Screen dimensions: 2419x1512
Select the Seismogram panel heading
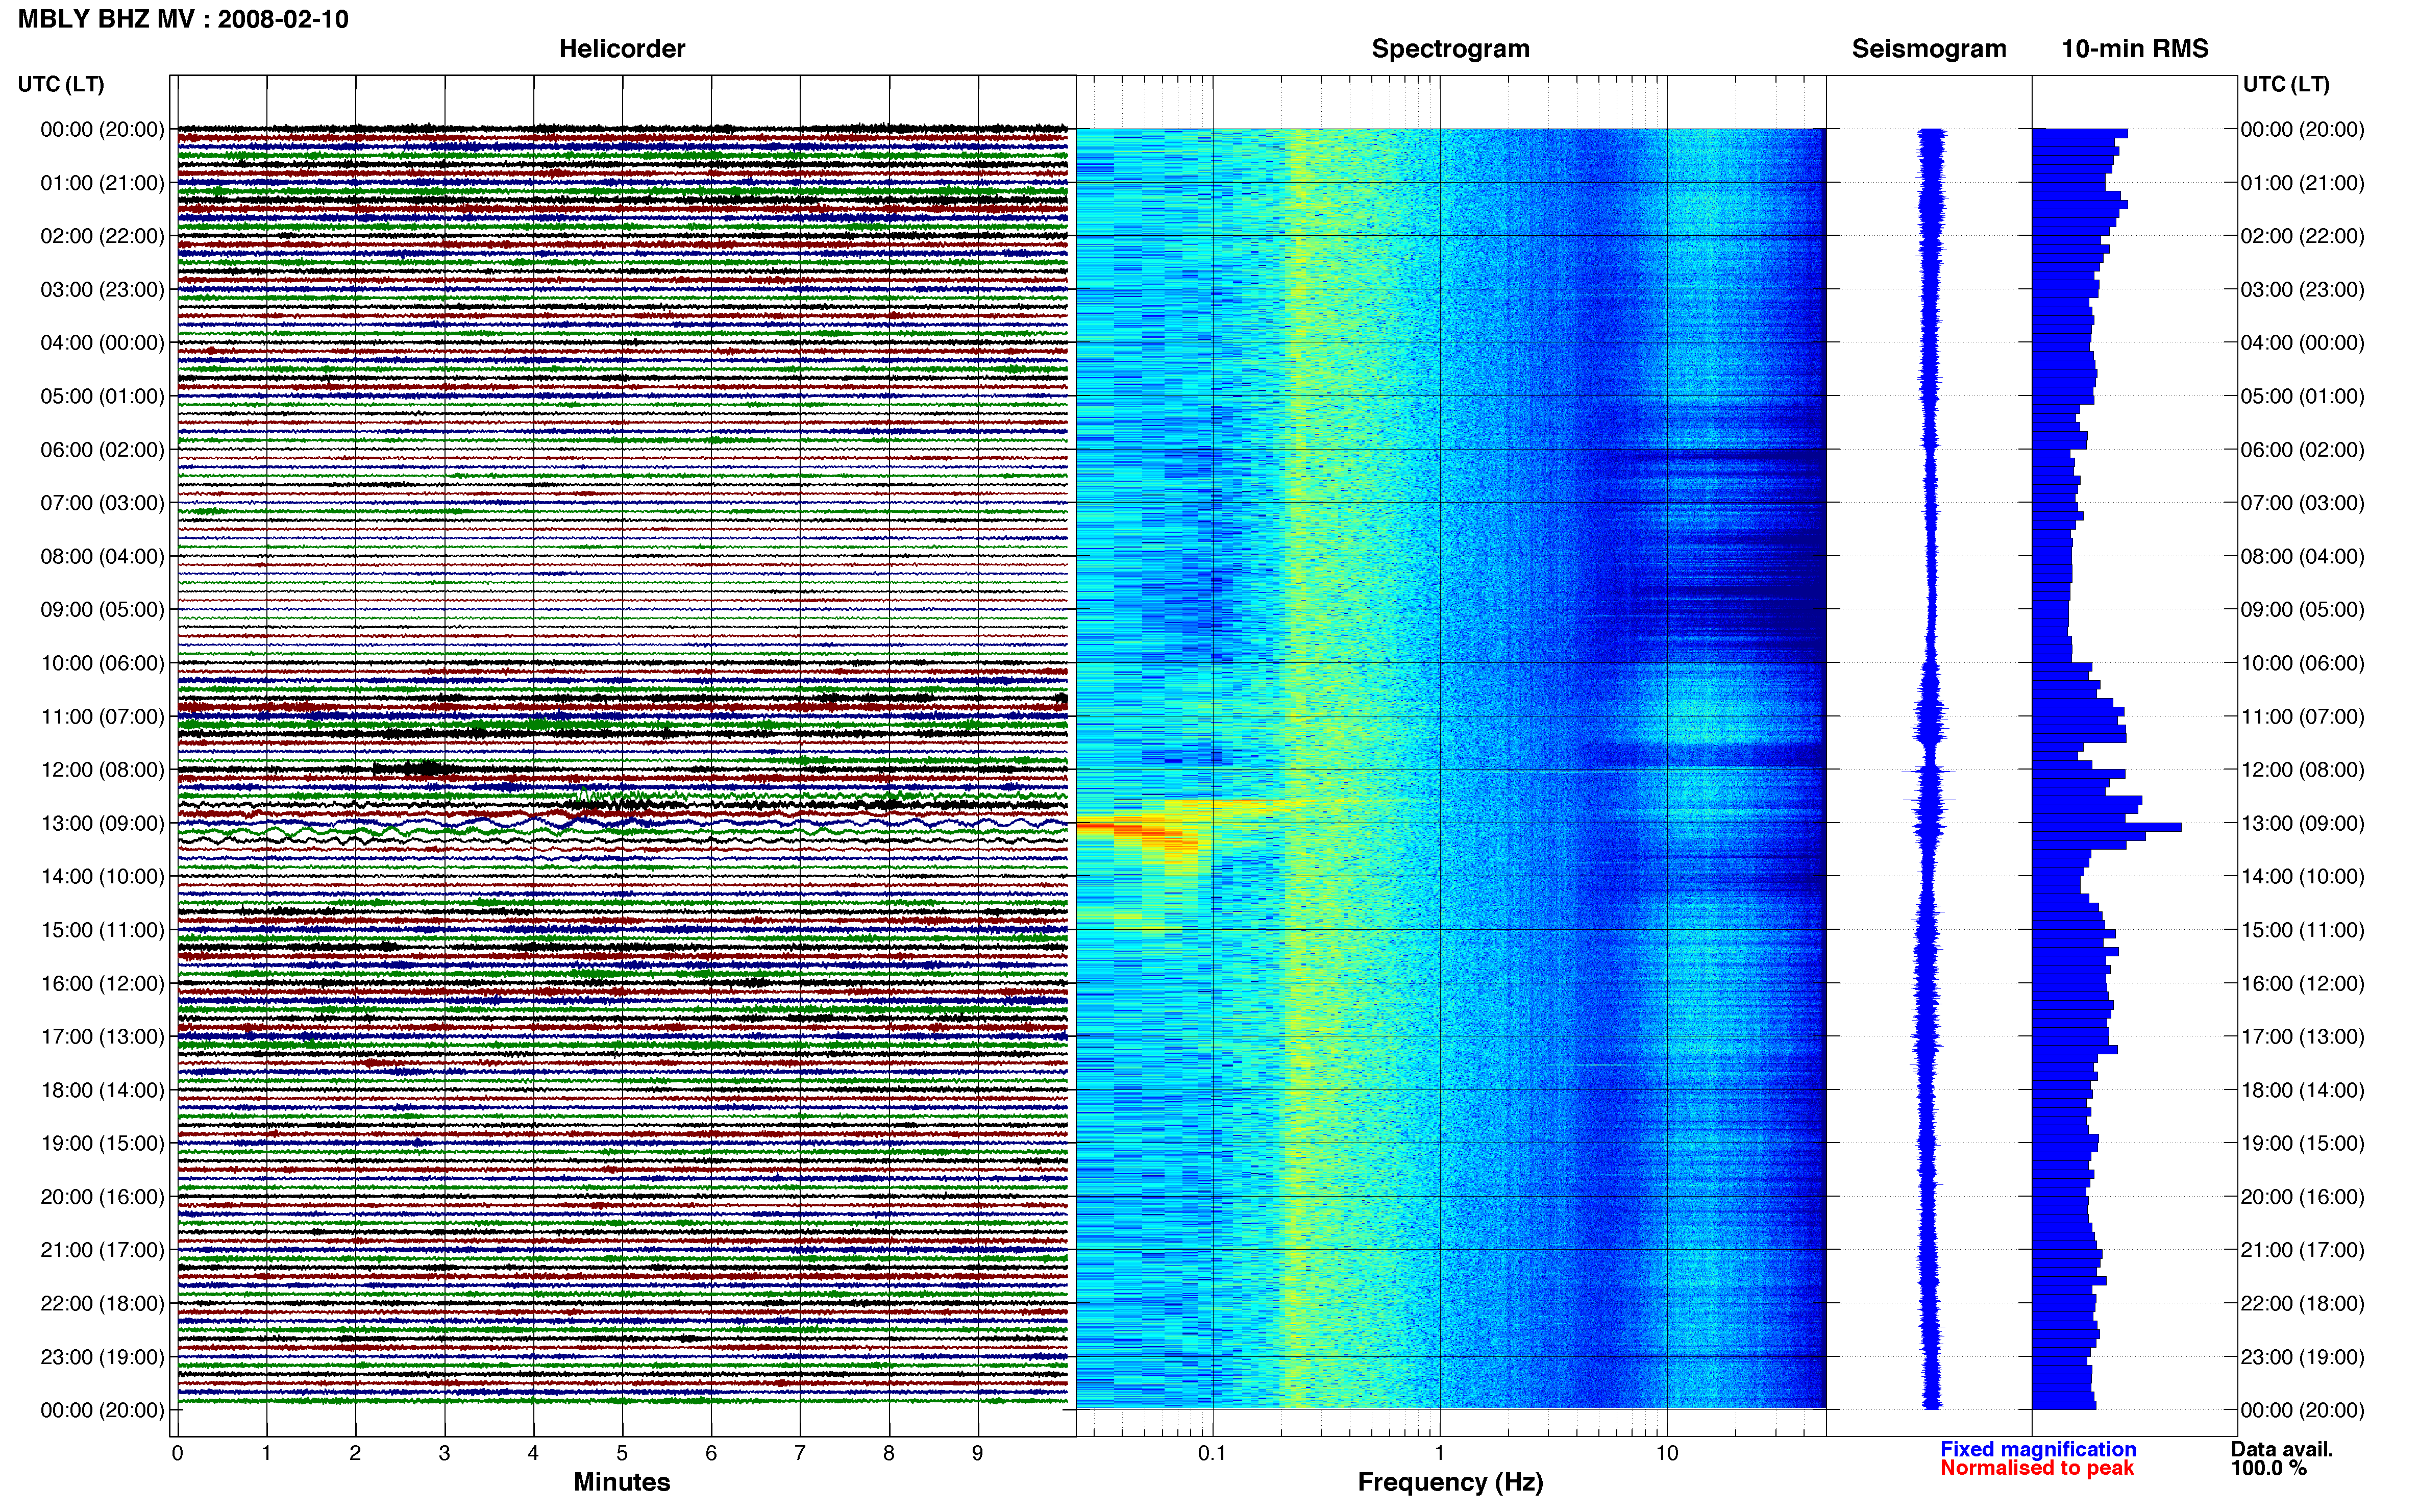coord(1929,49)
